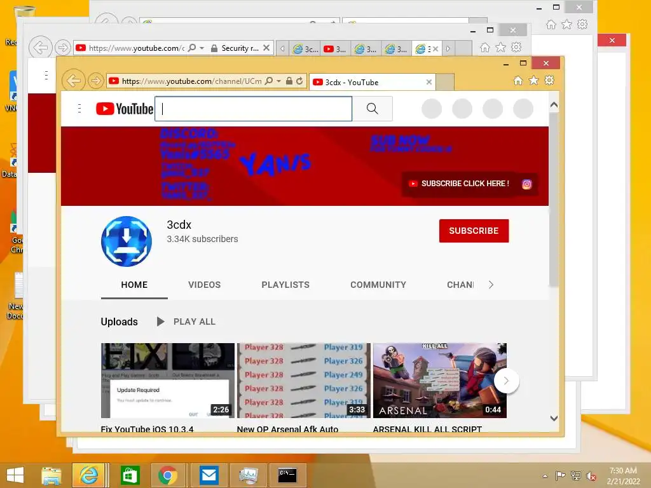The width and height of the screenshot is (651, 488).
Task: Expand address dropdown in second IE window
Action: [202, 48]
